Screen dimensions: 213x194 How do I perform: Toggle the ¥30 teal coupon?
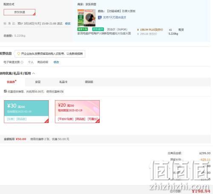26,112
